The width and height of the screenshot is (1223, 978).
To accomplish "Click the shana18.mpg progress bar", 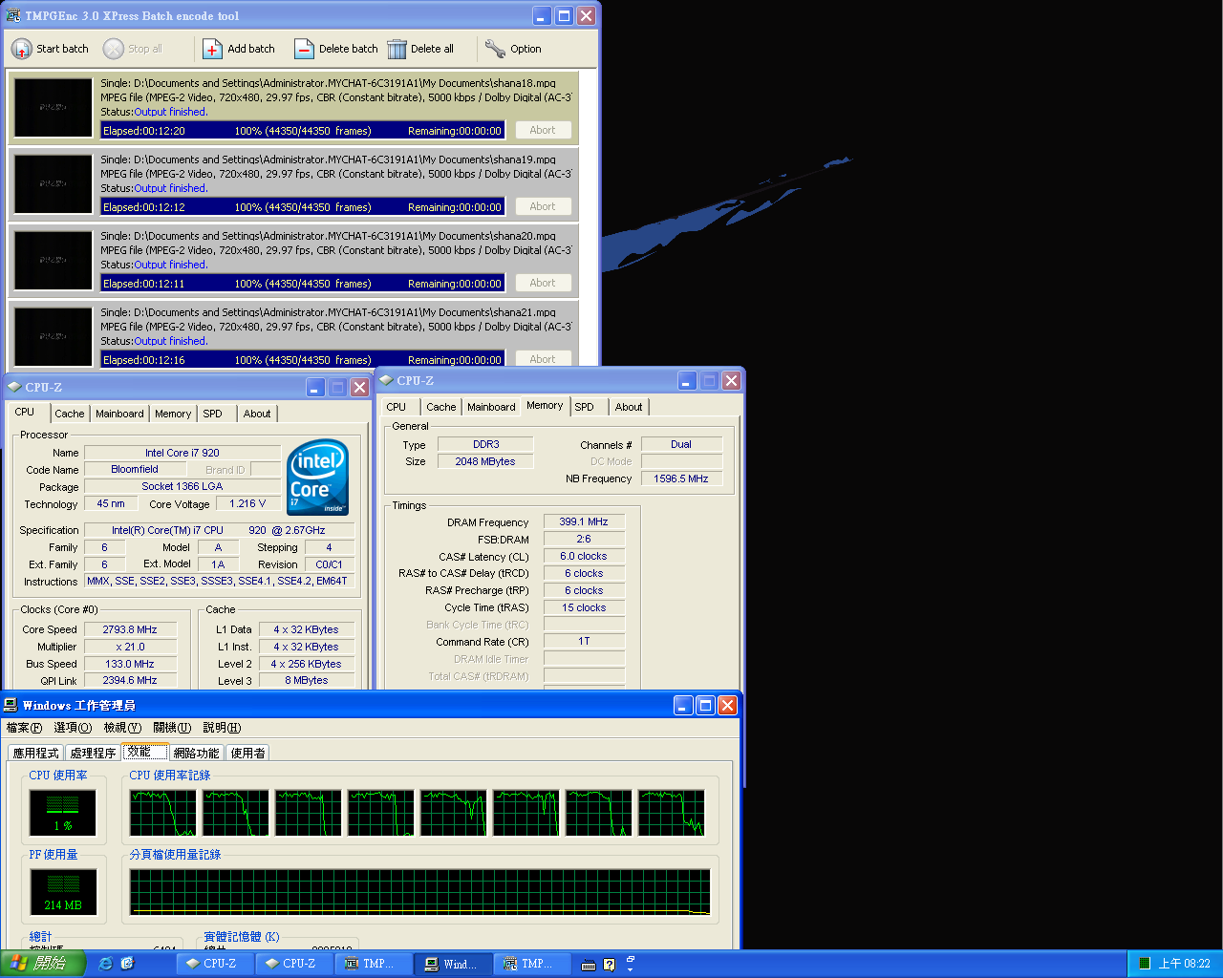I will [x=303, y=131].
